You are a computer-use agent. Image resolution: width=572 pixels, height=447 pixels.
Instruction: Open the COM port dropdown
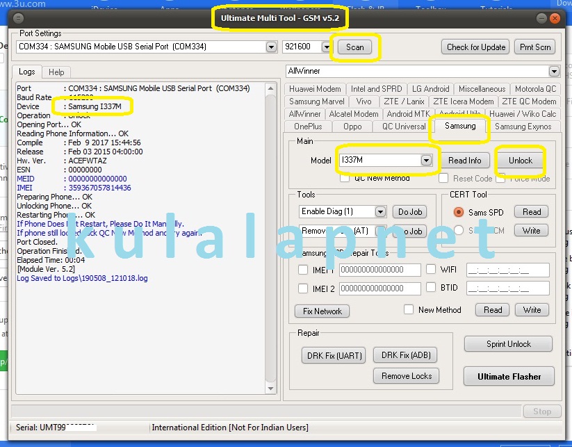click(271, 47)
